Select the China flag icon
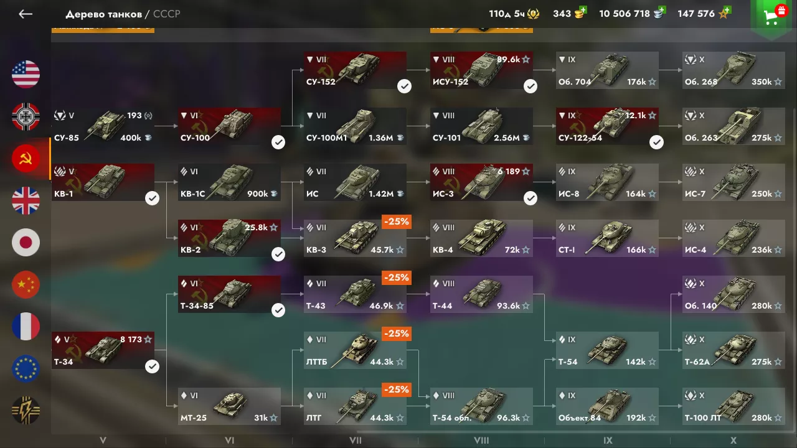797x448 pixels. 26,284
